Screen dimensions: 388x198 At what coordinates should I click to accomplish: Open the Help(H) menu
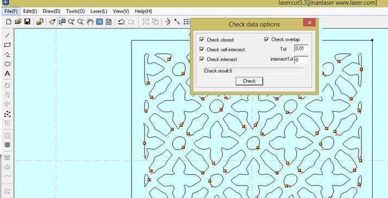(x=143, y=11)
